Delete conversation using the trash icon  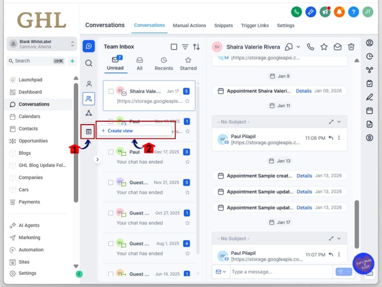point(351,47)
